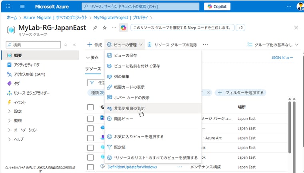The width and height of the screenshot is (304, 173).
Task: Sort by 場所 column header
Action: (242, 107)
